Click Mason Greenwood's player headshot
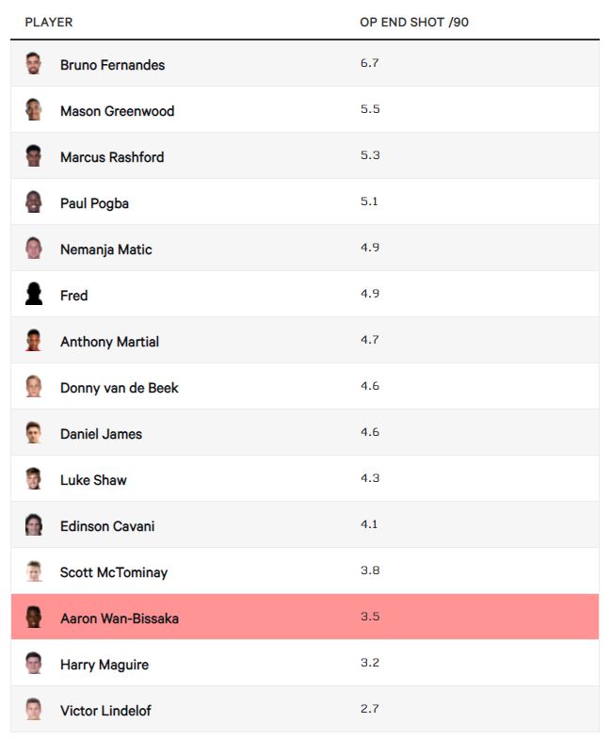611x739 pixels. [x=34, y=110]
